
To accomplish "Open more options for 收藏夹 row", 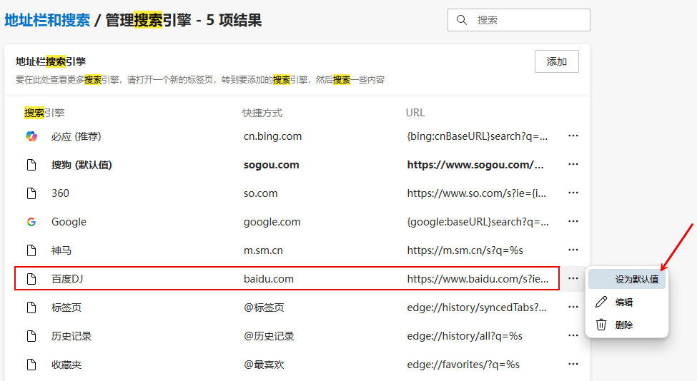I will pos(573,364).
